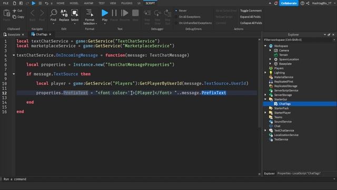Screen dimensions: 337x190
Task: Switch to the MODEL ribbon tab
Action: [74, 3]
